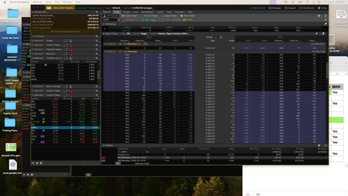348x196 pixels.
Task: Select COIN row in watchlist
Action: 65,113
